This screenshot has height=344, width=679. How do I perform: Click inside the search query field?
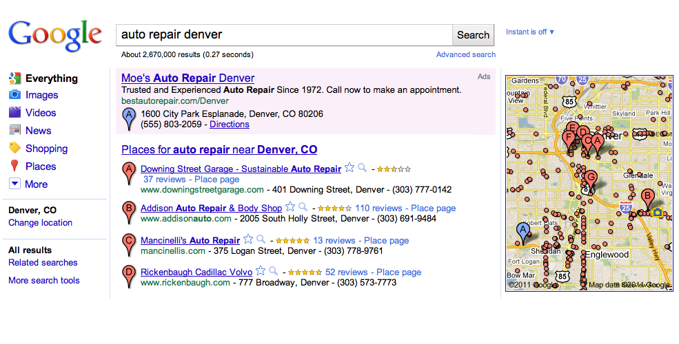tap(284, 35)
